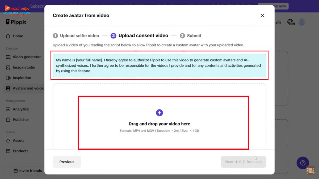319x179 pixels.
Task: Select the Submit step
Action: click(191, 36)
